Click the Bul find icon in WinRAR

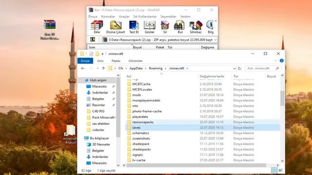coord(180,27)
